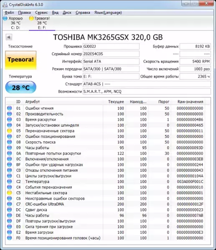216x250 pixels.
Task: Click the Наихуд... column header
Action: click(x=138, y=102)
